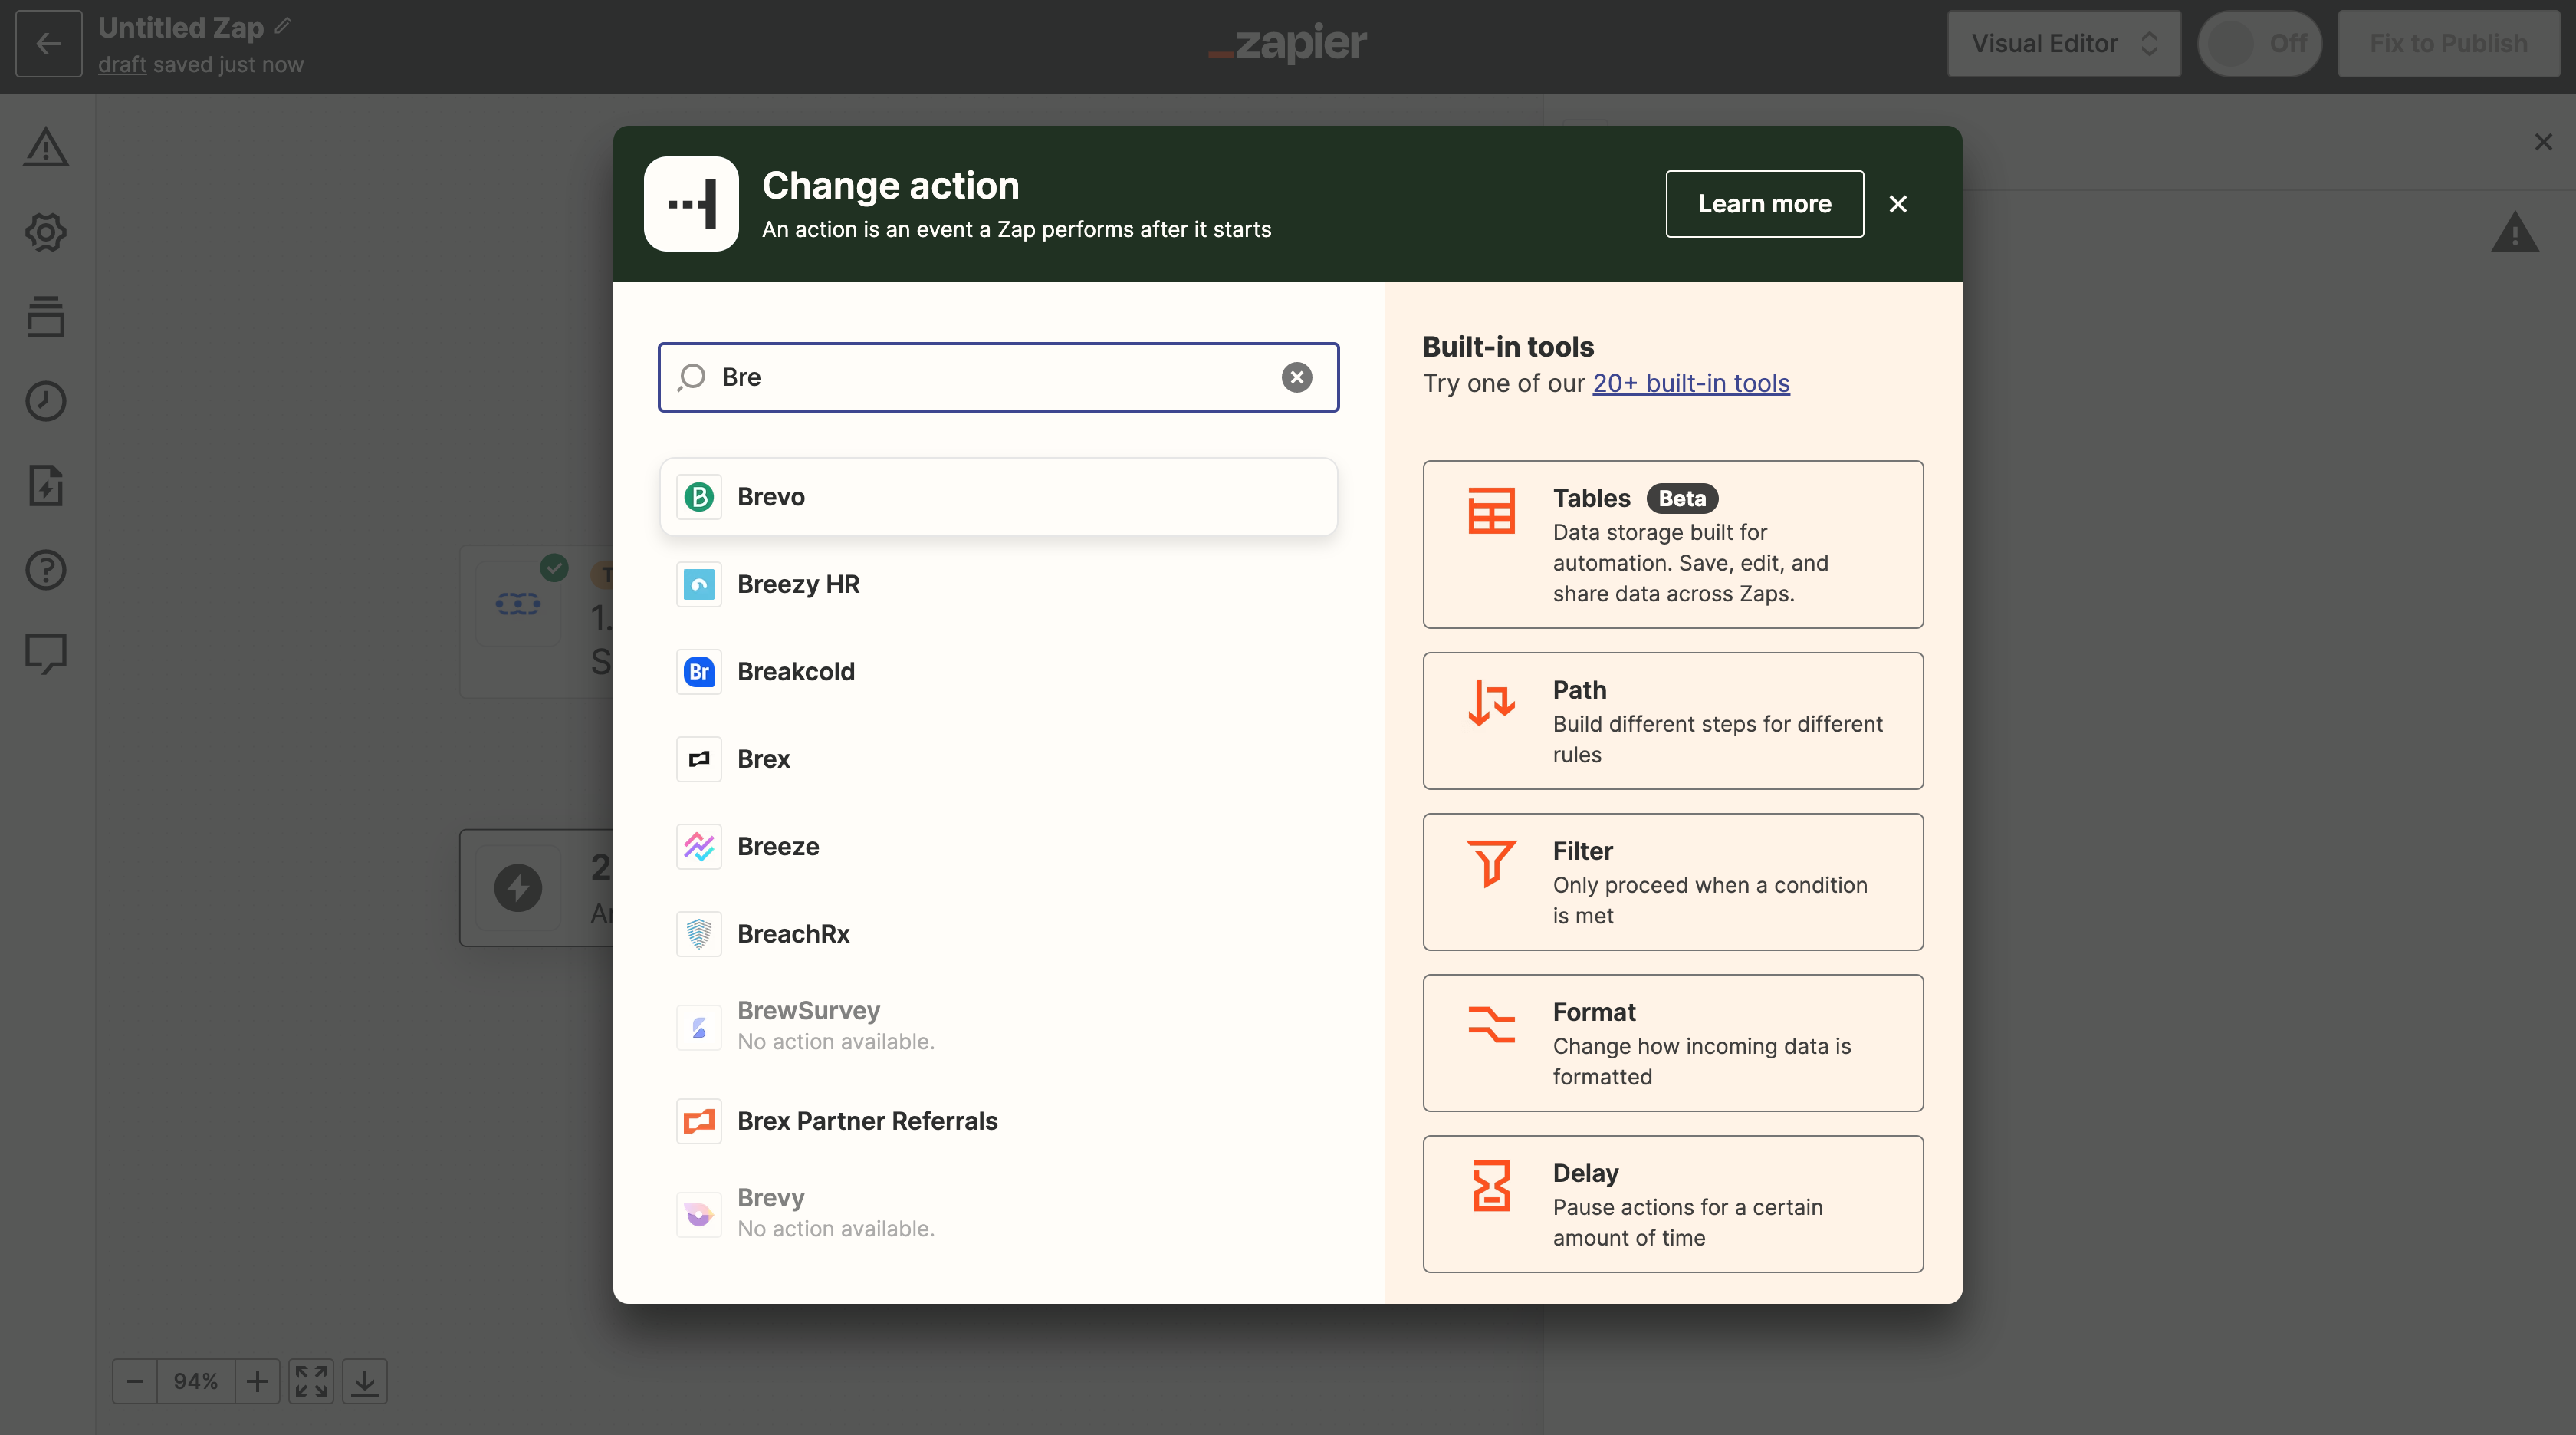The height and width of the screenshot is (1435, 2576).
Task: Zoom out with the minus button
Action: pyautogui.click(x=135, y=1381)
